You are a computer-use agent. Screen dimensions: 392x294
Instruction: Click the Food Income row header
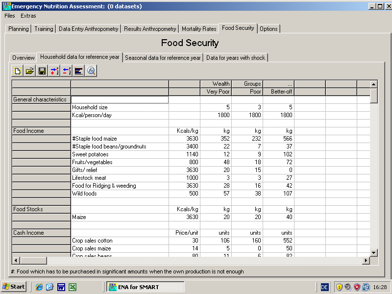click(x=41, y=131)
